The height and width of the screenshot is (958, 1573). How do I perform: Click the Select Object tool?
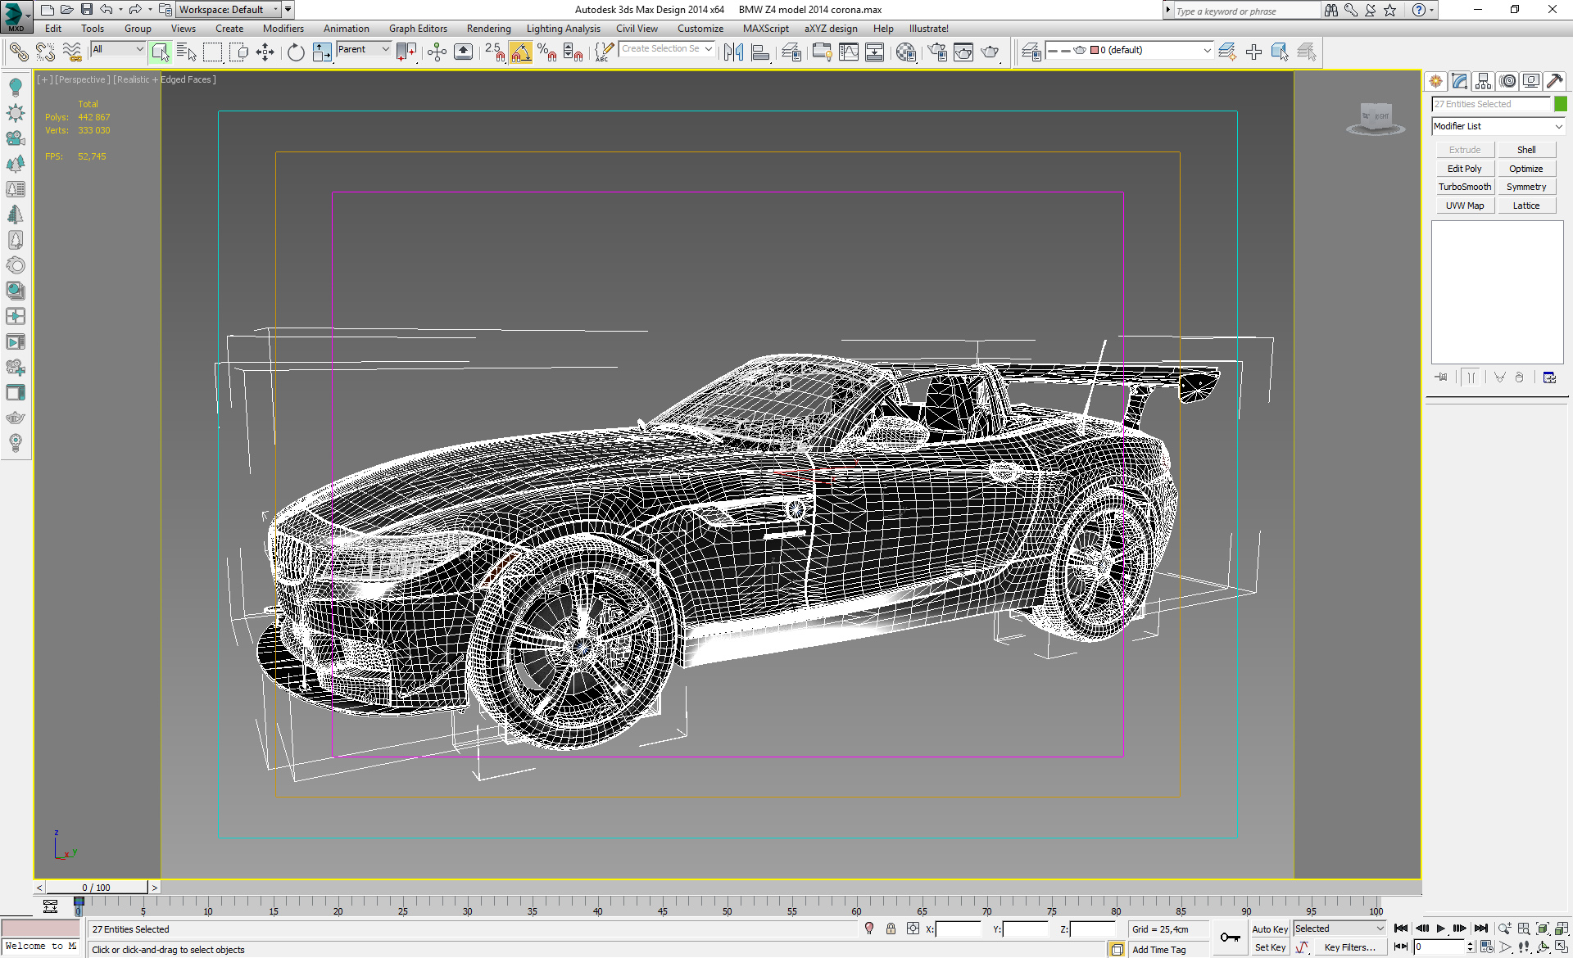coord(161,52)
